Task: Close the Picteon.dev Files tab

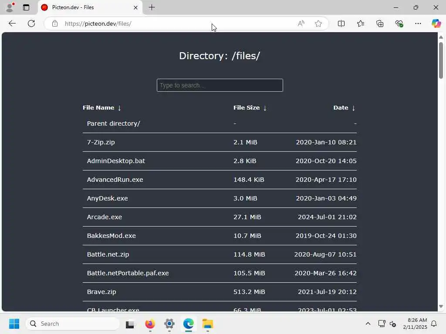Action: (136, 7)
